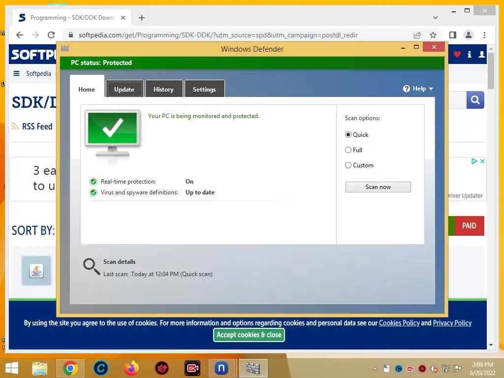Click the Java app thumbnail on Softpedia
The image size is (504, 378).
pos(36,271)
